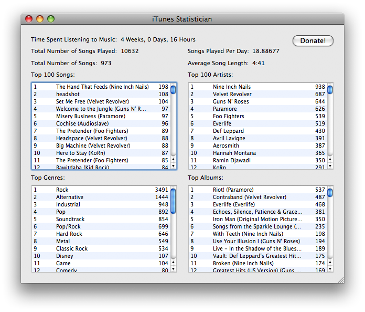
Task: Click the window resize grip corner
Action: point(341,280)
